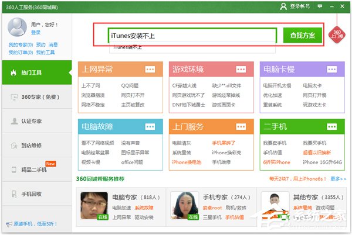Click the user avatar picture
The height and width of the screenshot is (235, 352).
[19, 28]
